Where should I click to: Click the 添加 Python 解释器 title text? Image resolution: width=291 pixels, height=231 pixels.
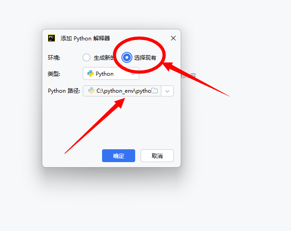coord(85,39)
